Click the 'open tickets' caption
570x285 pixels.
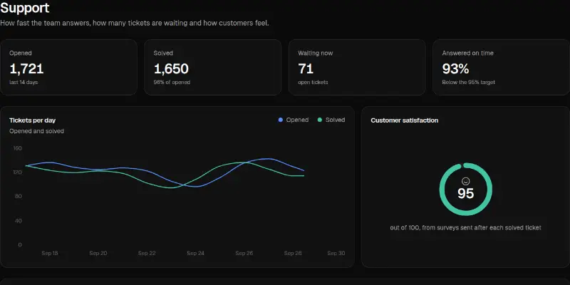pos(313,83)
